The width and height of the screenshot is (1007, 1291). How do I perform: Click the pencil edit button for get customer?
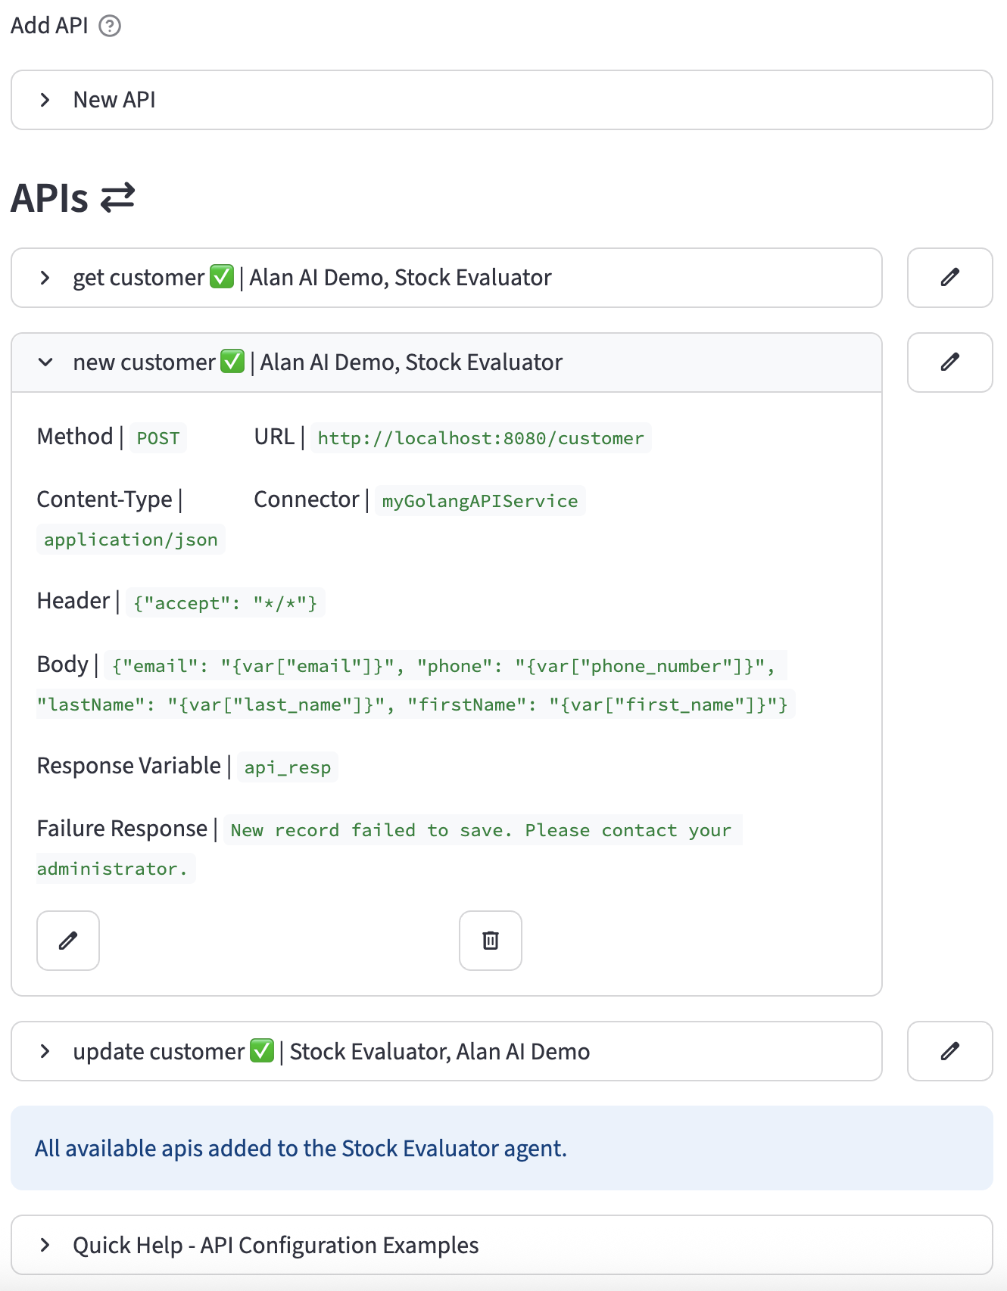coord(949,278)
